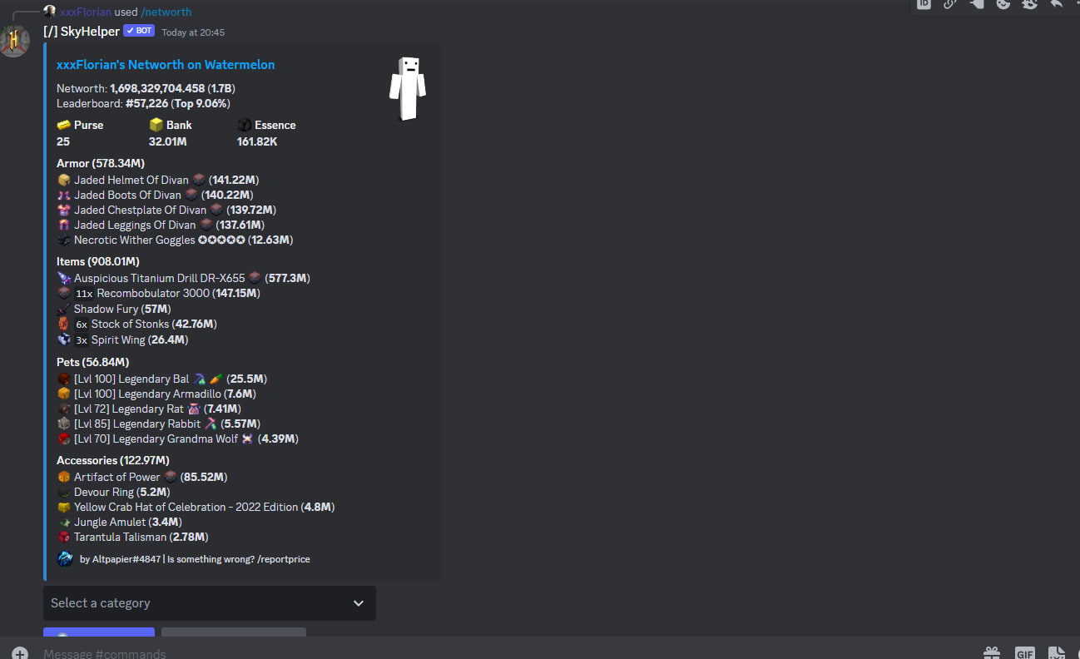The image size is (1080, 659).
Task: Click the Bank value 32.01M
Action: pyautogui.click(x=168, y=141)
